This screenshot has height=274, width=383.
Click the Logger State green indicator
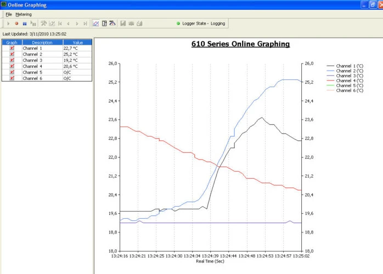pyautogui.click(x=178, y=24)
